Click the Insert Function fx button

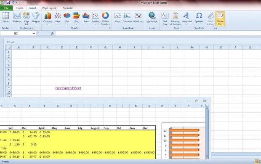tap(52, 34)
